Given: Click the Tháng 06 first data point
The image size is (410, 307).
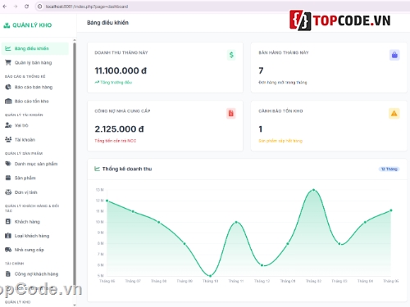Looking at the screenshot, I should tap(107, 201).
